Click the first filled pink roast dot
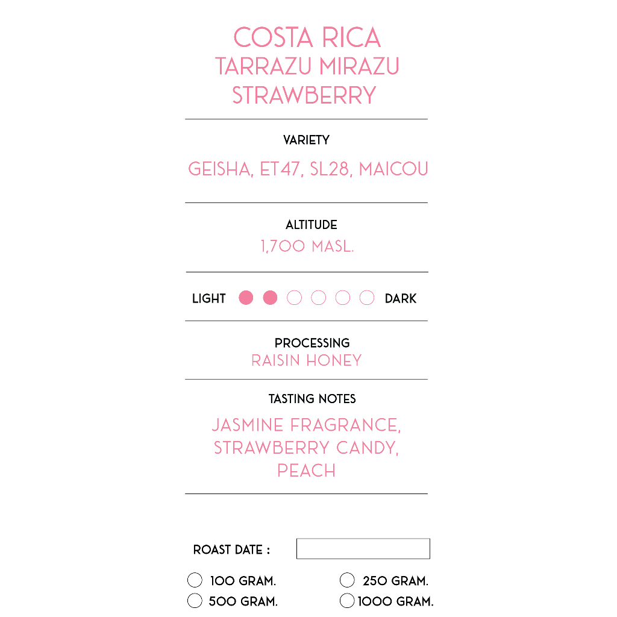Screen dimensions: 617x617 pos(246,298)
